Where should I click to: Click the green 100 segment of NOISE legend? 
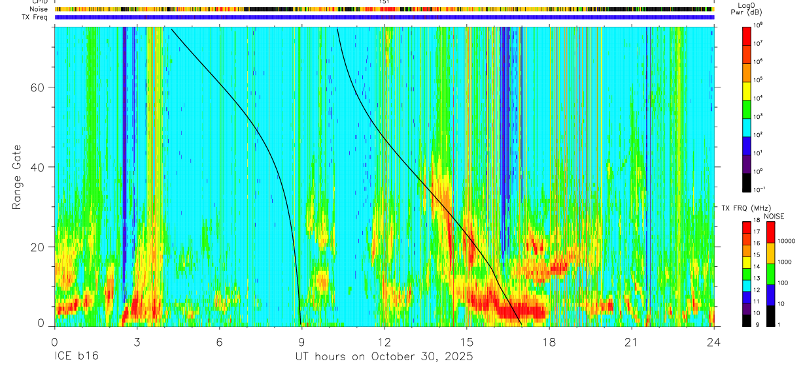pos(772,273)
